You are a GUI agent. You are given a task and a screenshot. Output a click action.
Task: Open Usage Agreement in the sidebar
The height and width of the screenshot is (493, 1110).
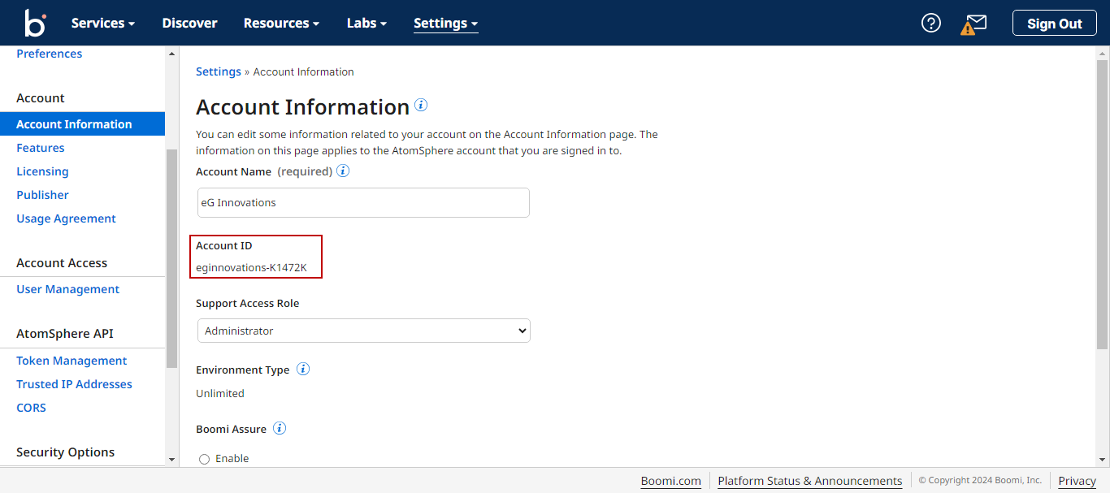66,218
